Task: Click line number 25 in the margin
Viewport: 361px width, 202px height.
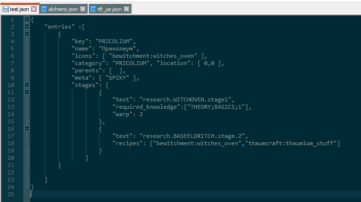Action: click(11, 194)
